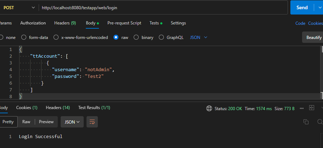Select x-www-form-urlencoded body option
The width and height of the screenshot is (323, 148).
(56, 37)
